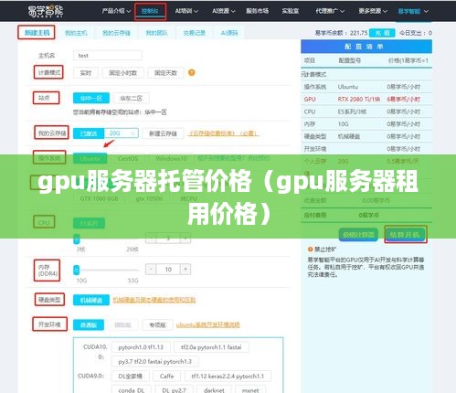Select tf1.12 keras2.2.4 pytorch1.1 environment
This screenshot has width=456, height=393.
(x=228, y=377)
